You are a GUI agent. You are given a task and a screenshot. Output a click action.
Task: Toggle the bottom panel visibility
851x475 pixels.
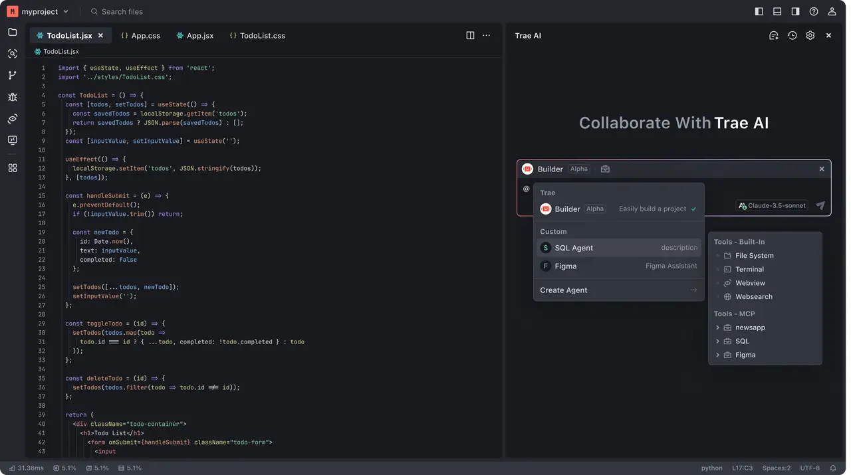point(776,11)
